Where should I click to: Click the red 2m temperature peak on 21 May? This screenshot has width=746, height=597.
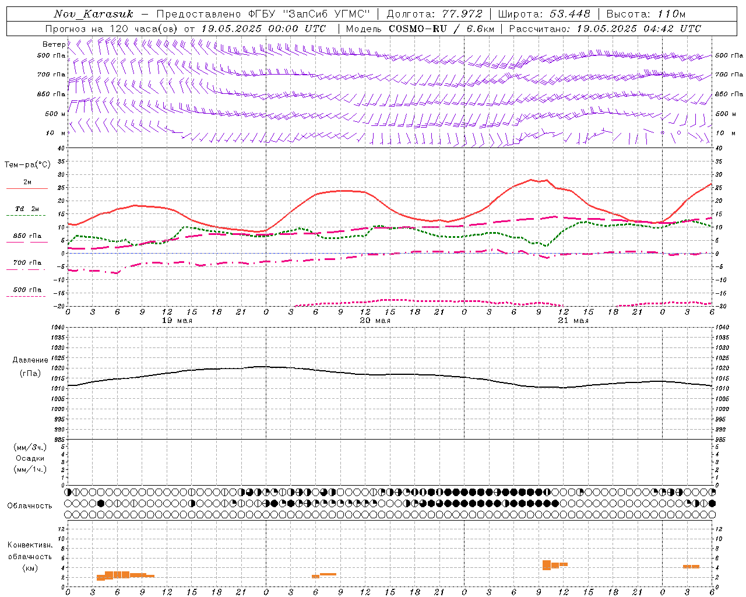[x=532, y=180]
